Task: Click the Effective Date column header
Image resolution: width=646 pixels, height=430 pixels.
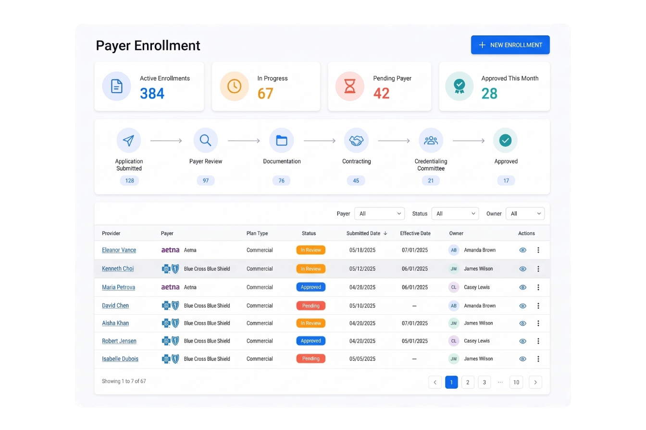Action: click(x=415, y=233)
